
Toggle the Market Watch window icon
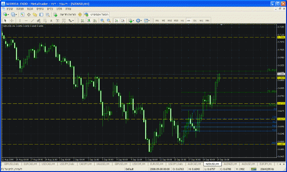pos(23,14)
